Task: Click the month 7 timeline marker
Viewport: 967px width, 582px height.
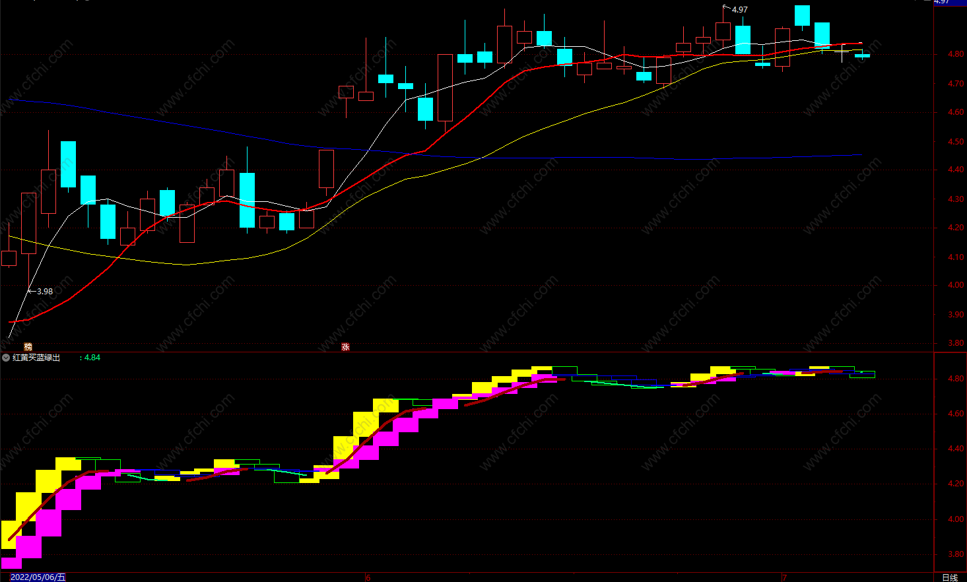Action: [x=785, y=577]
